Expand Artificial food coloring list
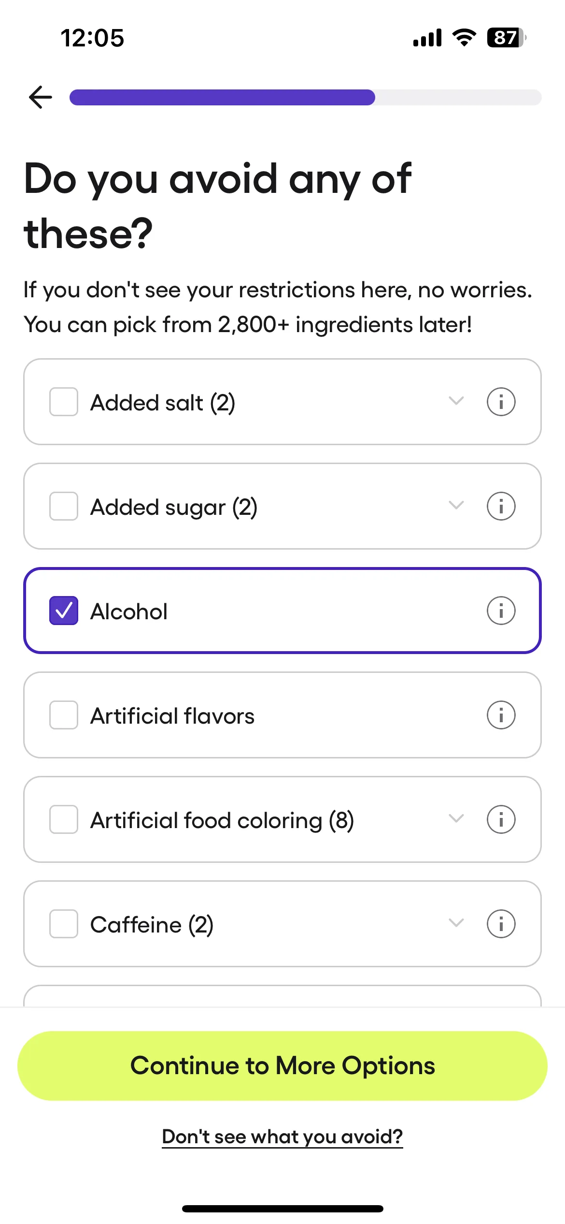 pos(456,818)
